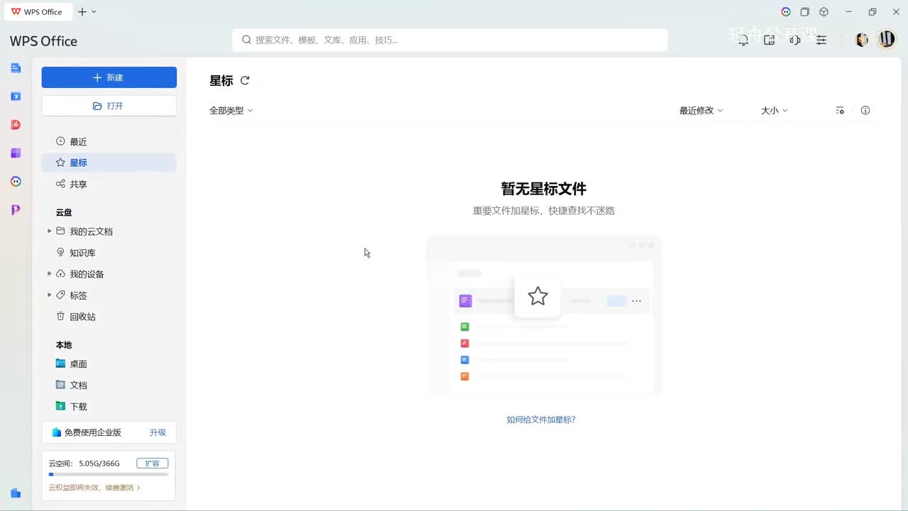Click the search files input box
Image resolution: width=908 pixels, height=511 pixels.
(450, 40)
